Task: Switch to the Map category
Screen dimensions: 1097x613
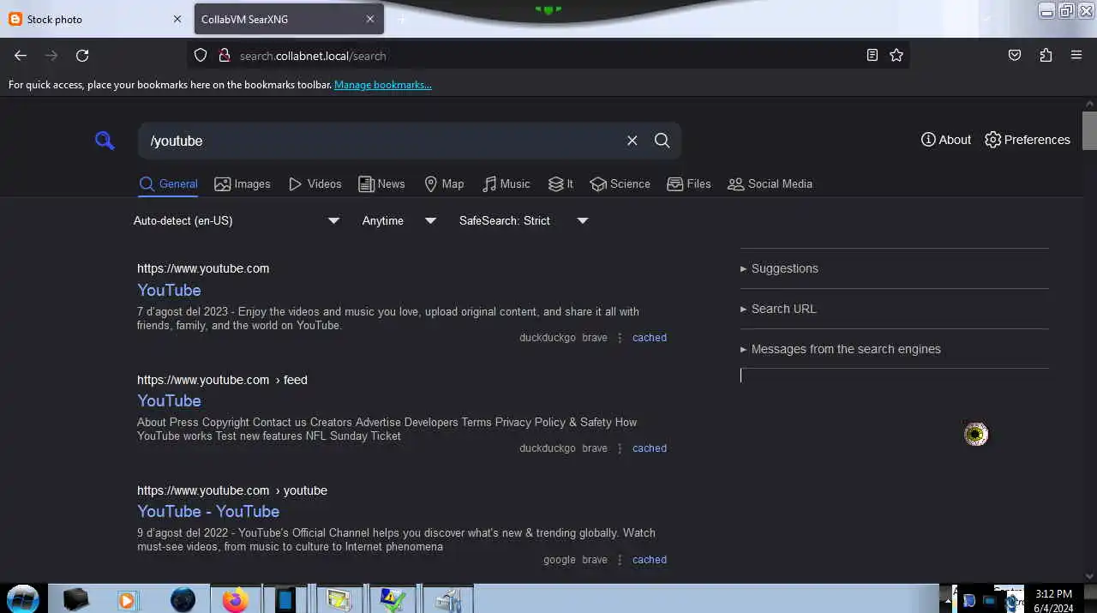Action: [444, 183]
